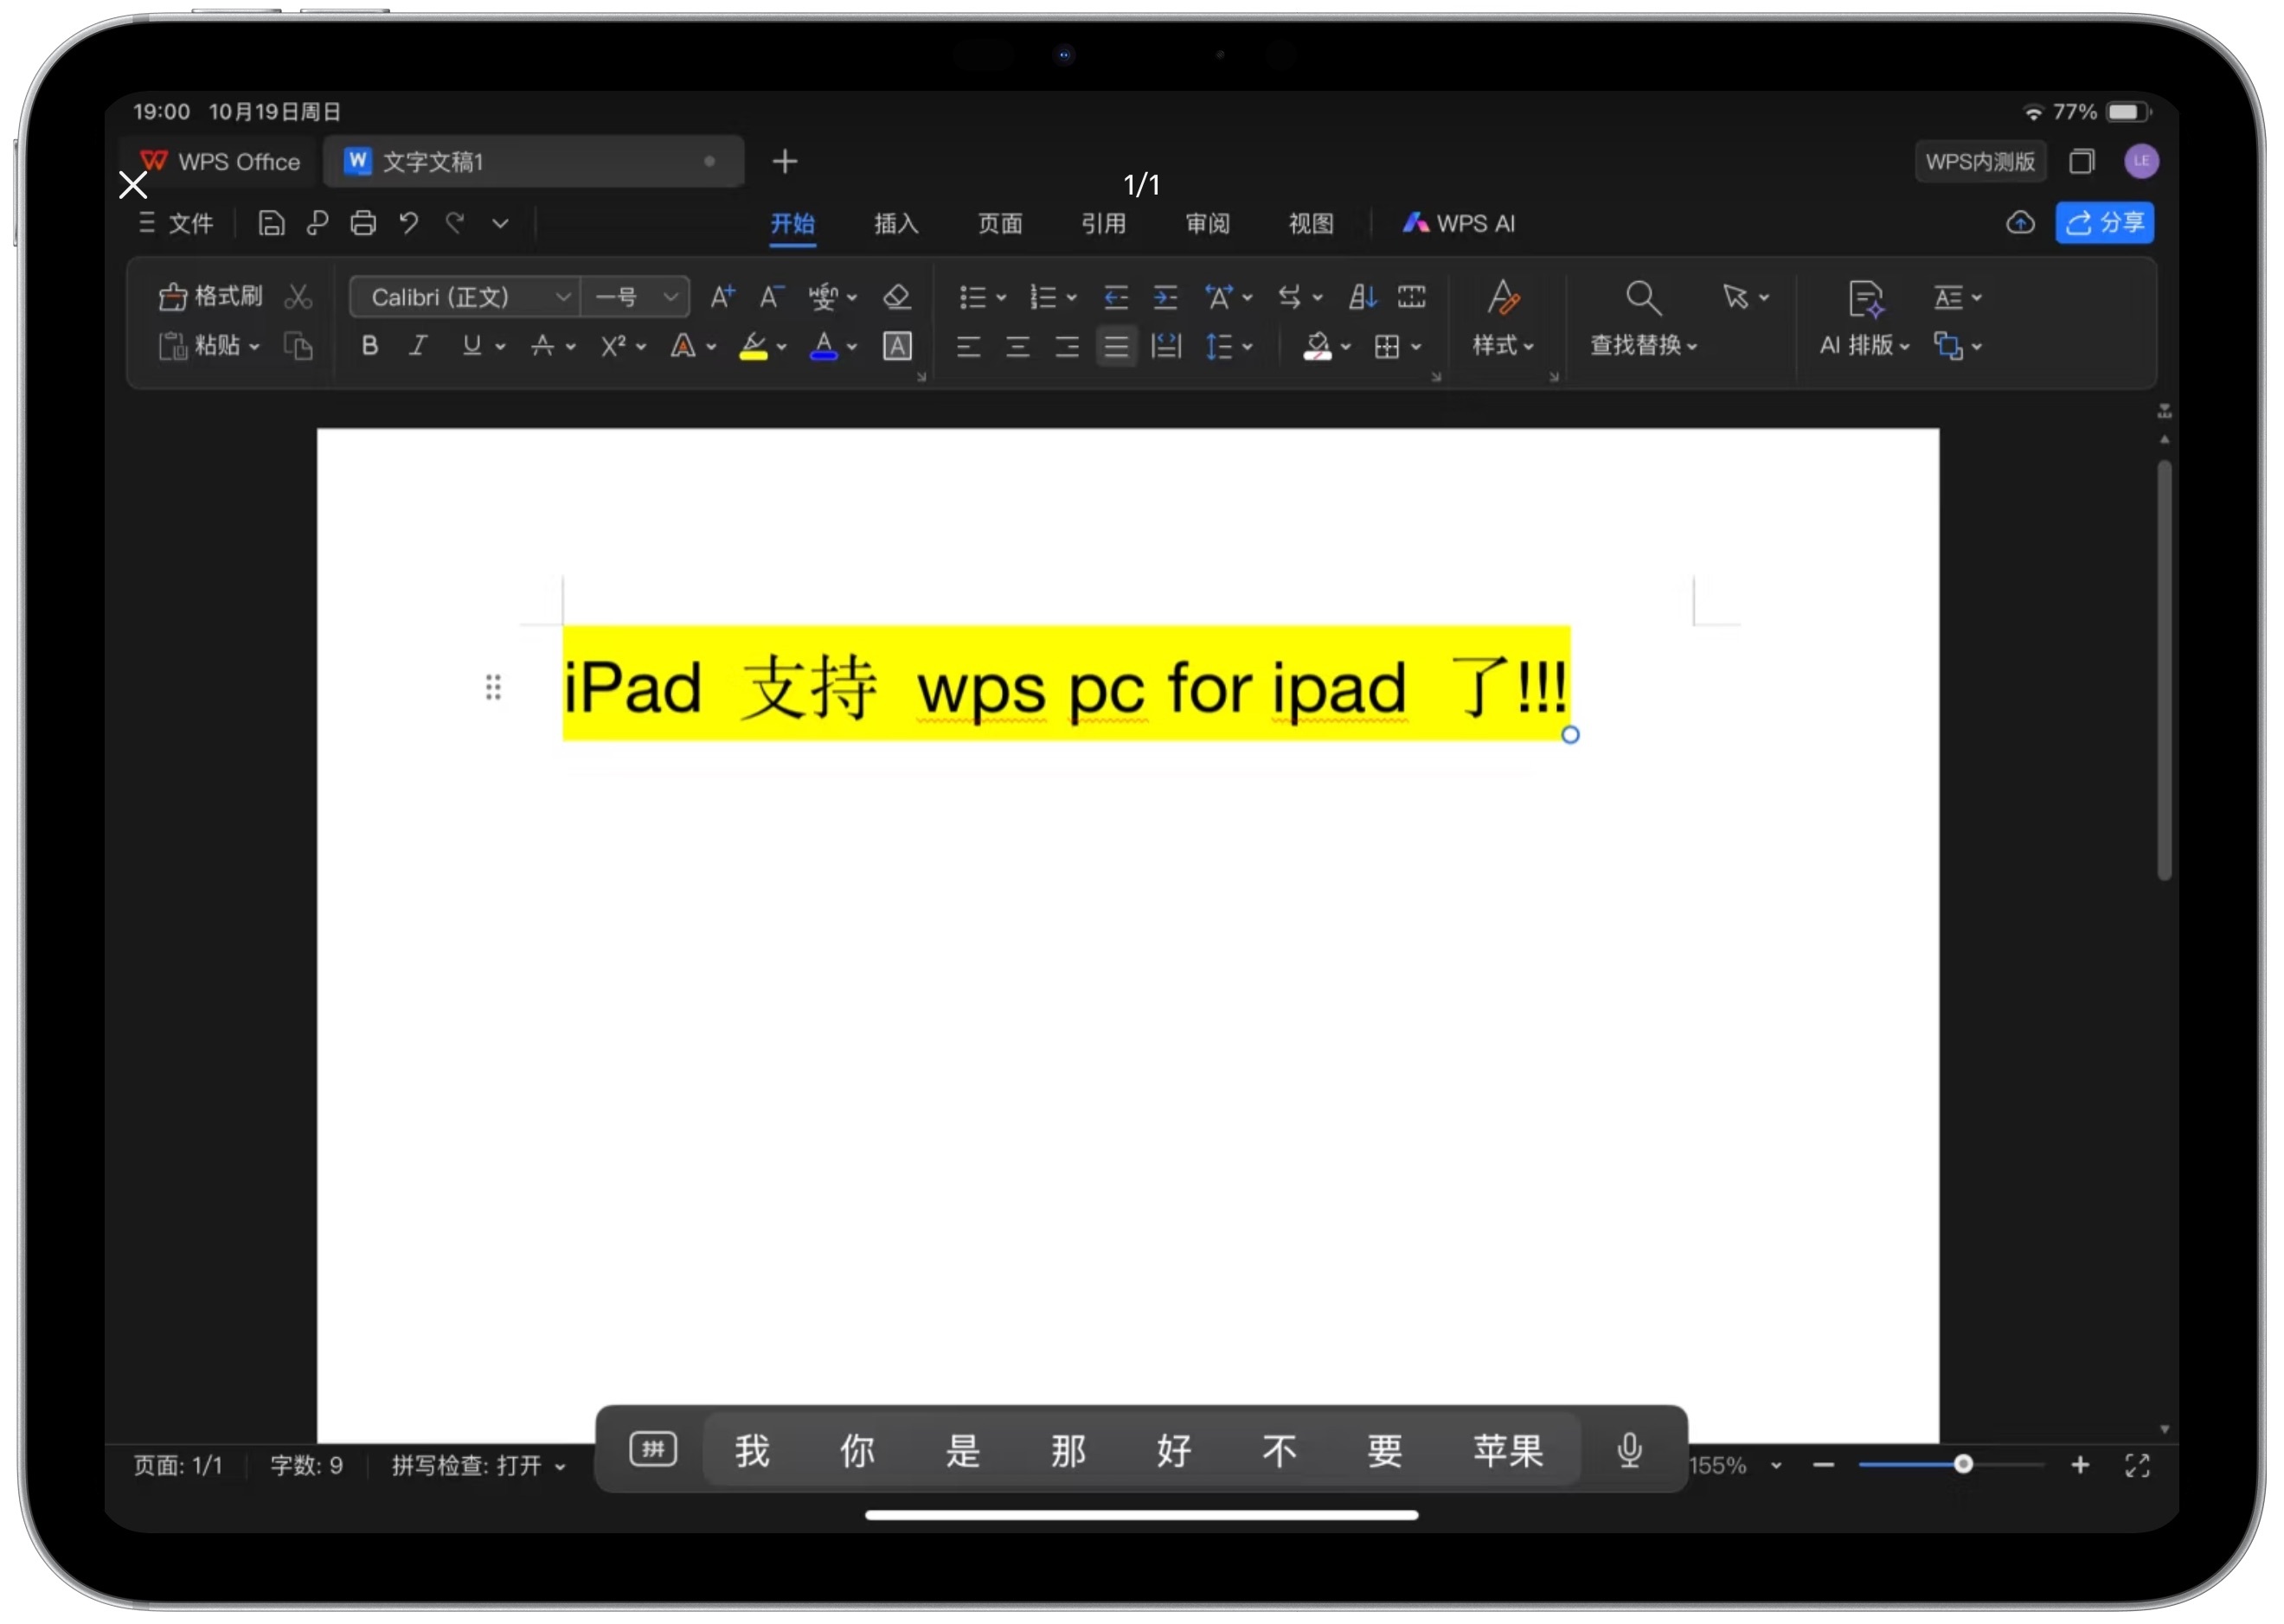
Task: Switch to the 插入 ribbon tab
Action: [895, 224]
